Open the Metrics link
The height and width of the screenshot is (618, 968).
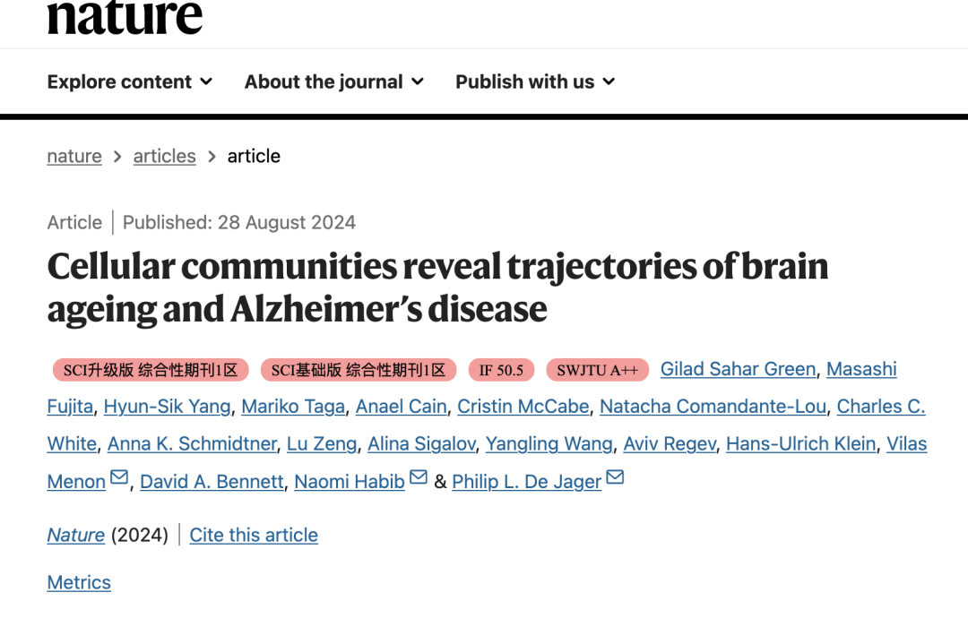tap(79, 583)
